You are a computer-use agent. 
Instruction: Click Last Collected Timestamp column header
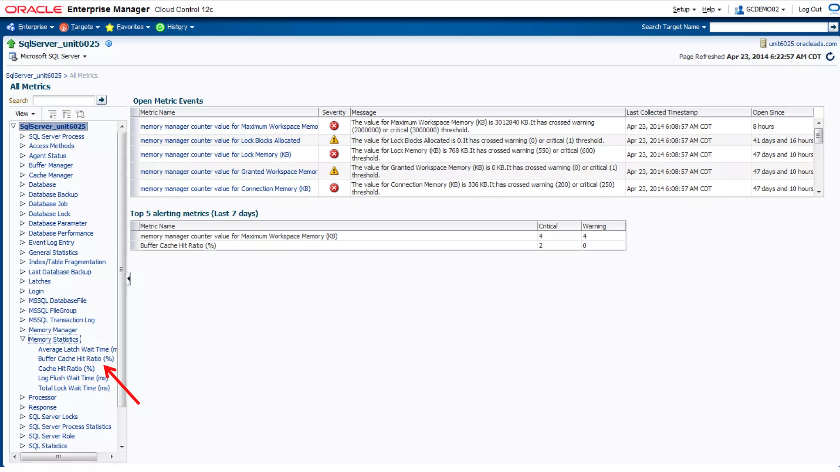coord(688,112)
